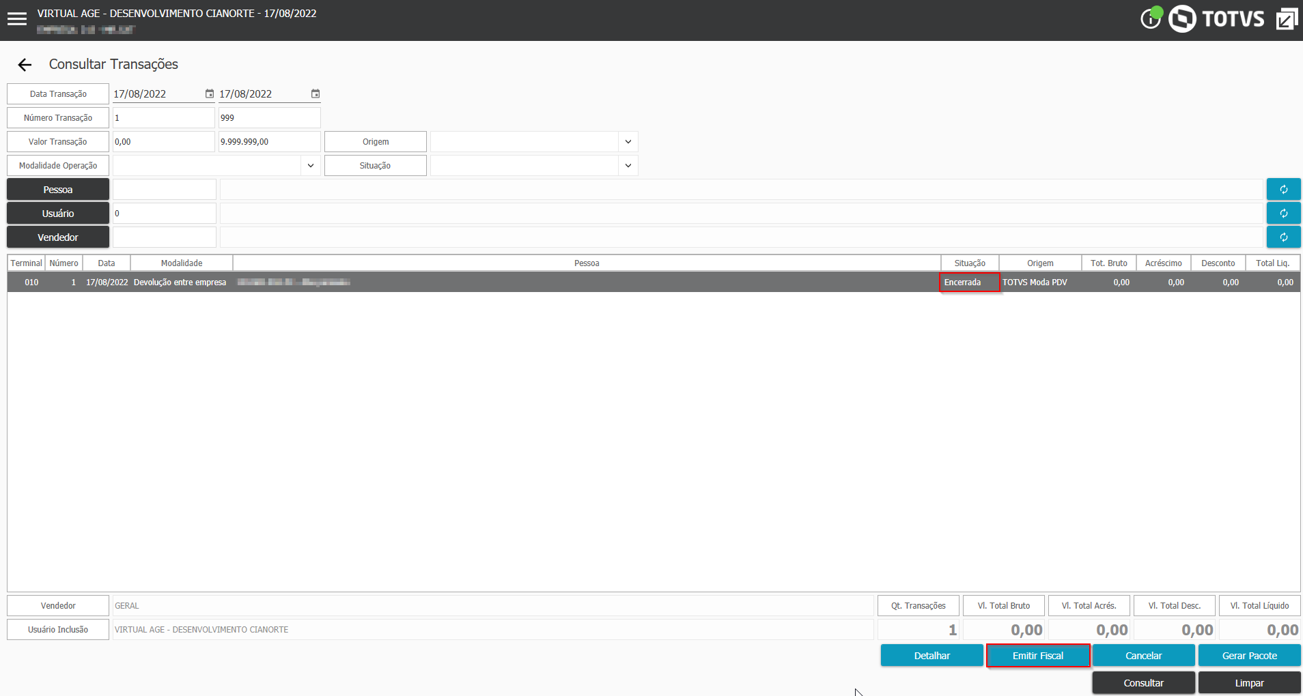The width and height of the screenshot is (1303, 696).
Task: Click the Cancelar button
Action: click(1144, 656)
